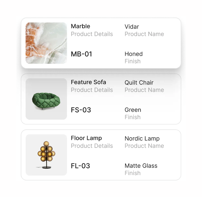Click the floor lamp thumbnail image
The height and width of the screenshot is (197, 202).
point(46,155)
